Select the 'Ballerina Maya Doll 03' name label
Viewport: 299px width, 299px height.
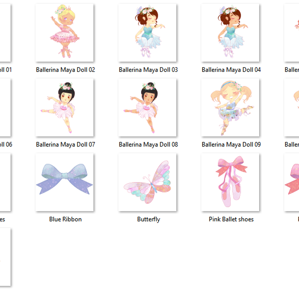pos(148,70)
